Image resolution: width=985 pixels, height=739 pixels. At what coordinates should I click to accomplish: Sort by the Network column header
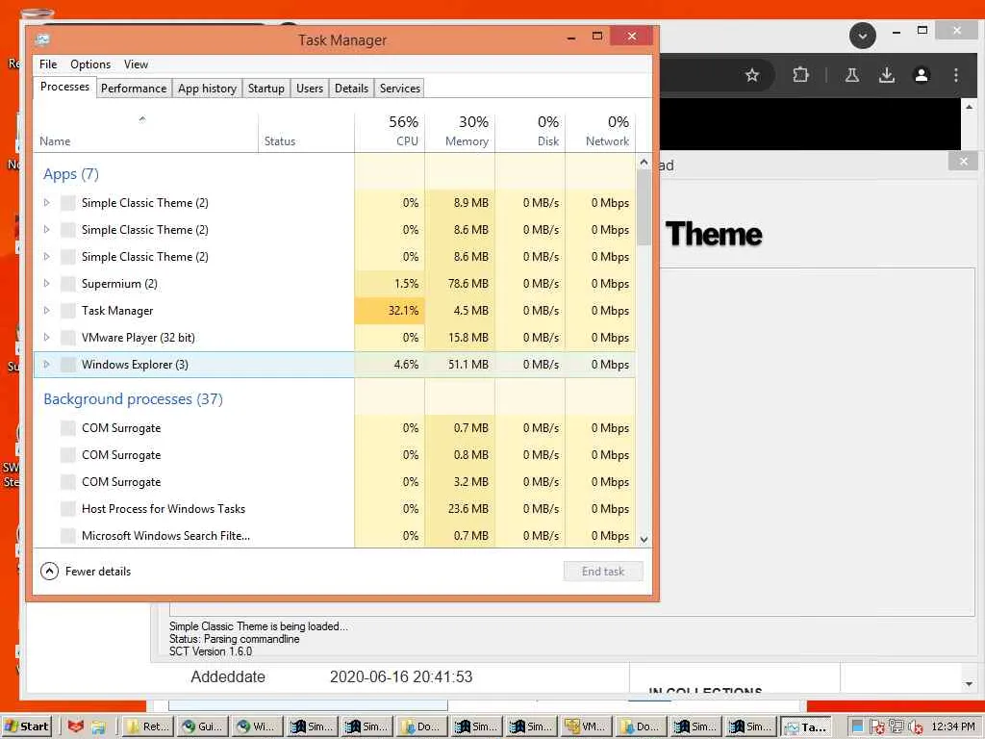point(600,133)
